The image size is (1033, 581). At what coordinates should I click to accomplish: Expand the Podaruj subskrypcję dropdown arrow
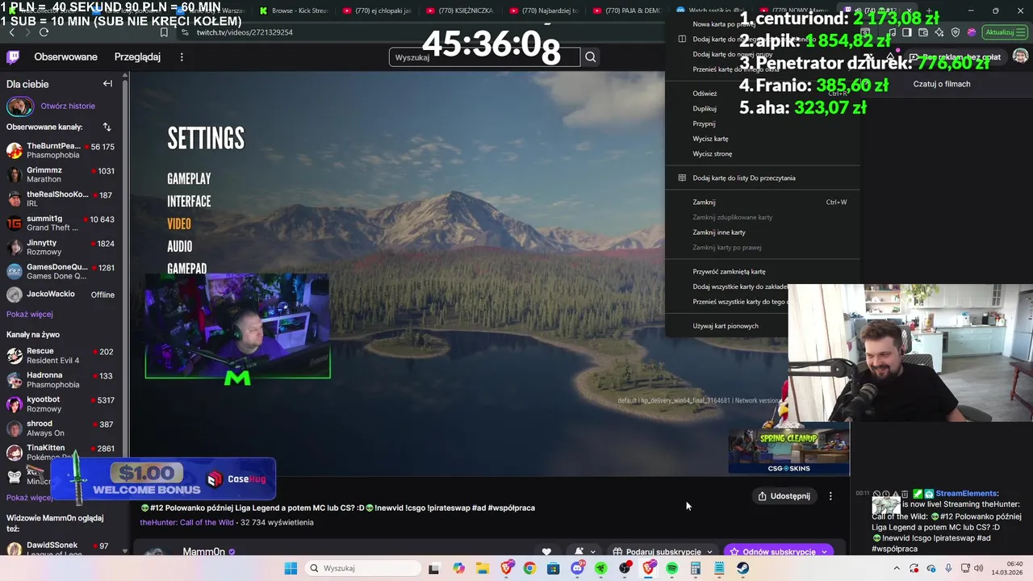(x=709, y=552)
